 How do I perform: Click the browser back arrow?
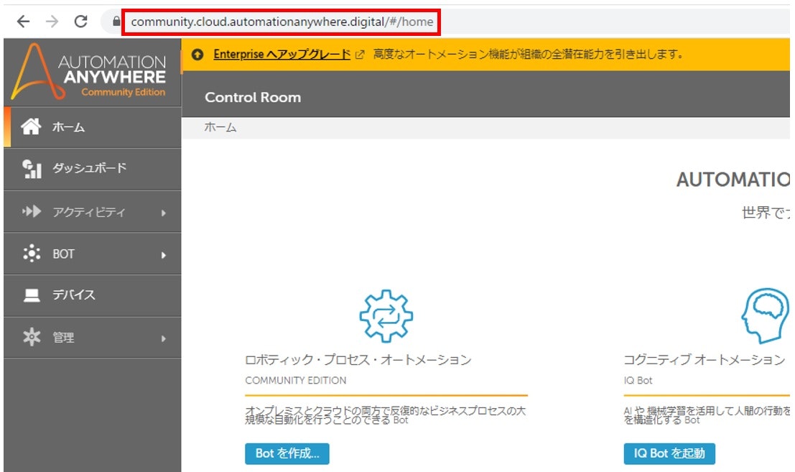coord(23,22)
